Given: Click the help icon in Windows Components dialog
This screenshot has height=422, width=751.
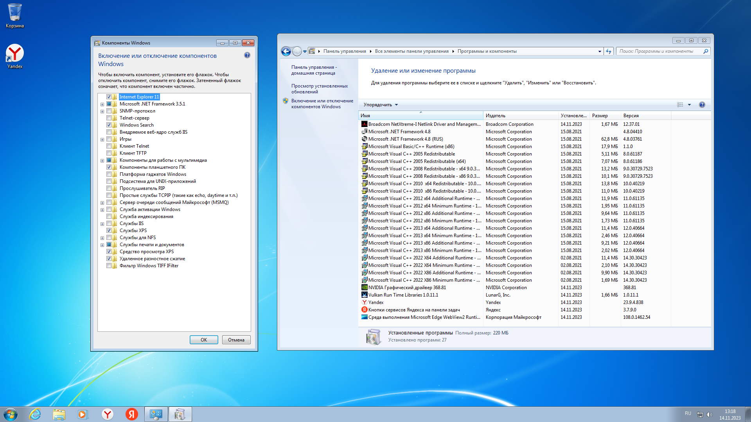Looking at the screenshot, I should click(x=247, y=55).
